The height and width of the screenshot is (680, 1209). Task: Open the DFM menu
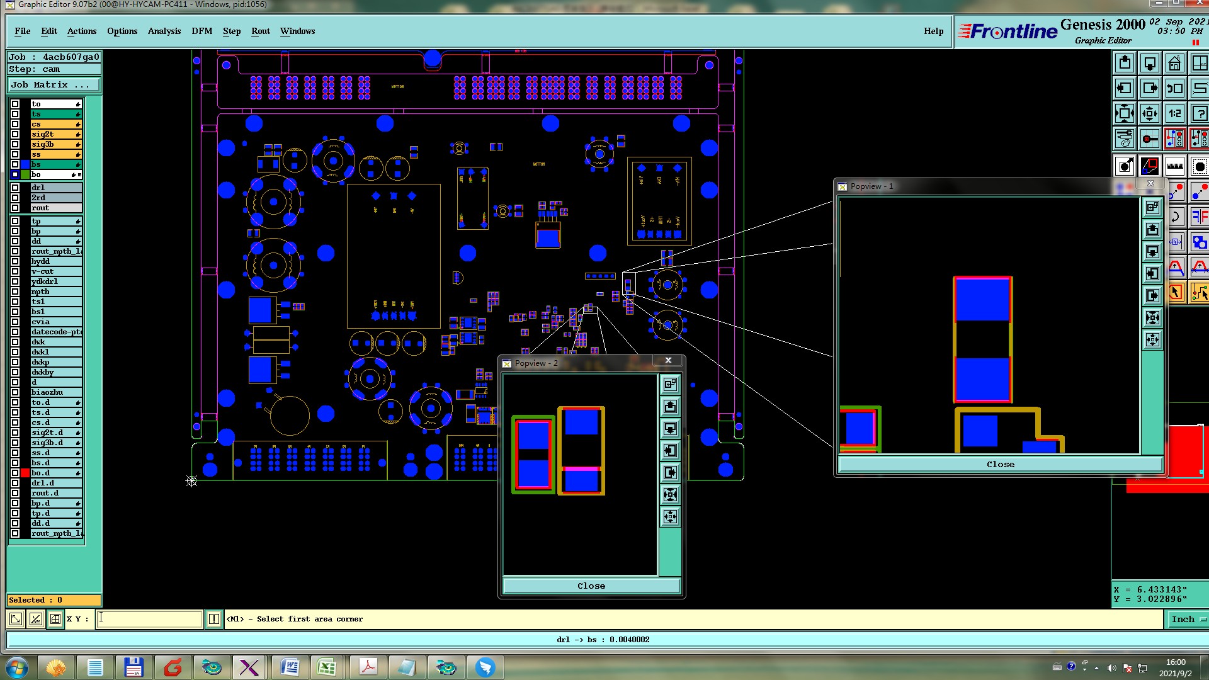(x=201, y=31)
